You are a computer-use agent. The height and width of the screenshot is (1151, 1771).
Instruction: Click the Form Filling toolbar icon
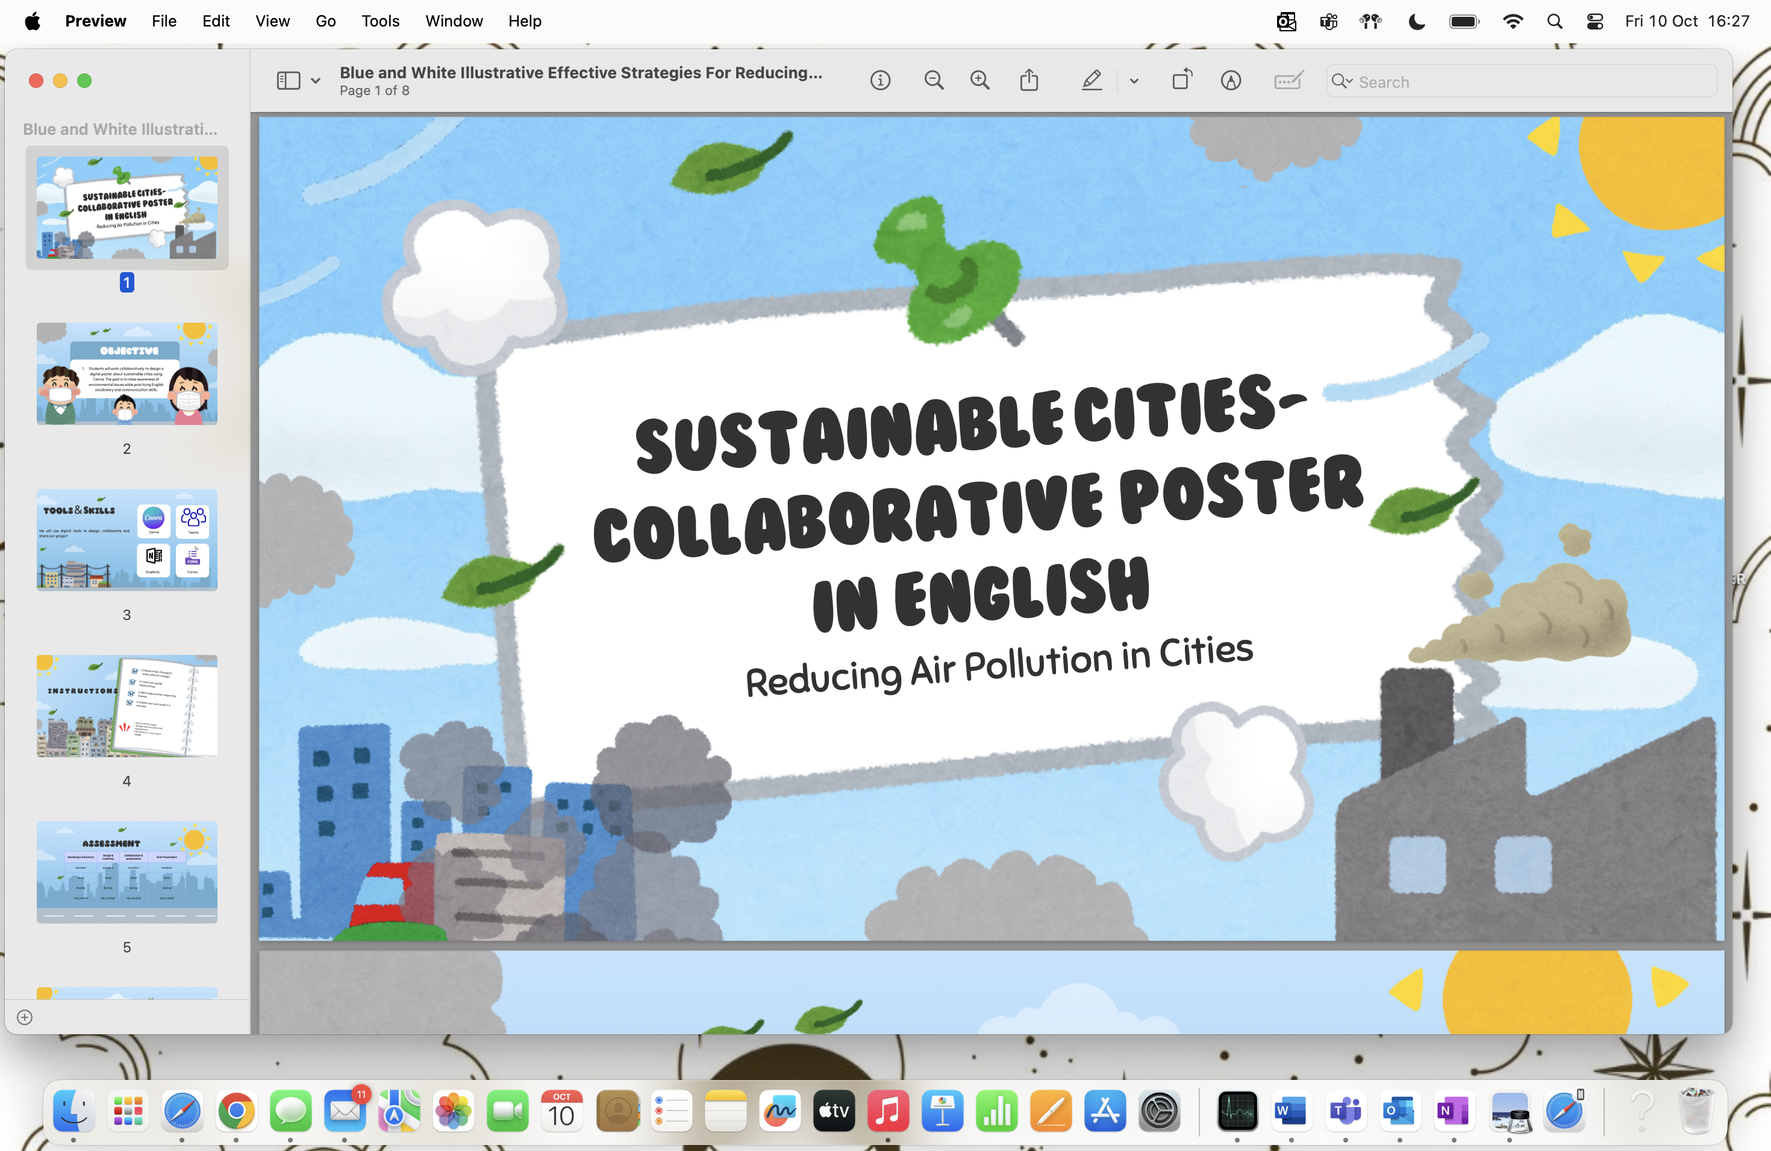click(x=1288, y=80)
